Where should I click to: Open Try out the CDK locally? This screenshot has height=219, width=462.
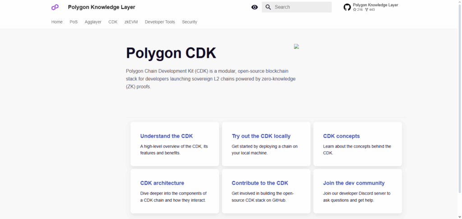click(x=266, y=144)
